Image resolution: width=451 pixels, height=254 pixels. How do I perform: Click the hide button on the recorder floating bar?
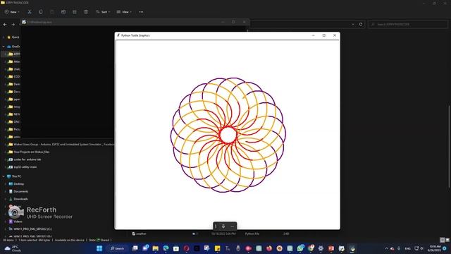pyautogui.click(x=232, y=226)
